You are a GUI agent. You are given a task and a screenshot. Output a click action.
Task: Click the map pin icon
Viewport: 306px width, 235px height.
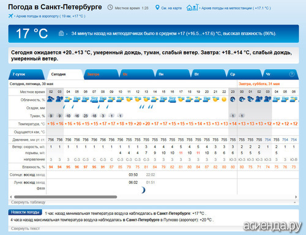click(157, 8)
